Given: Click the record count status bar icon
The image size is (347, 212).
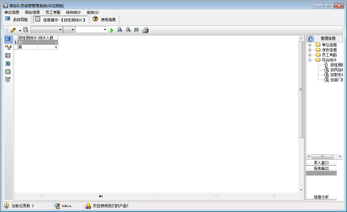Looking at the screenshot, I should pyautogui.click(x=7, y=206).
